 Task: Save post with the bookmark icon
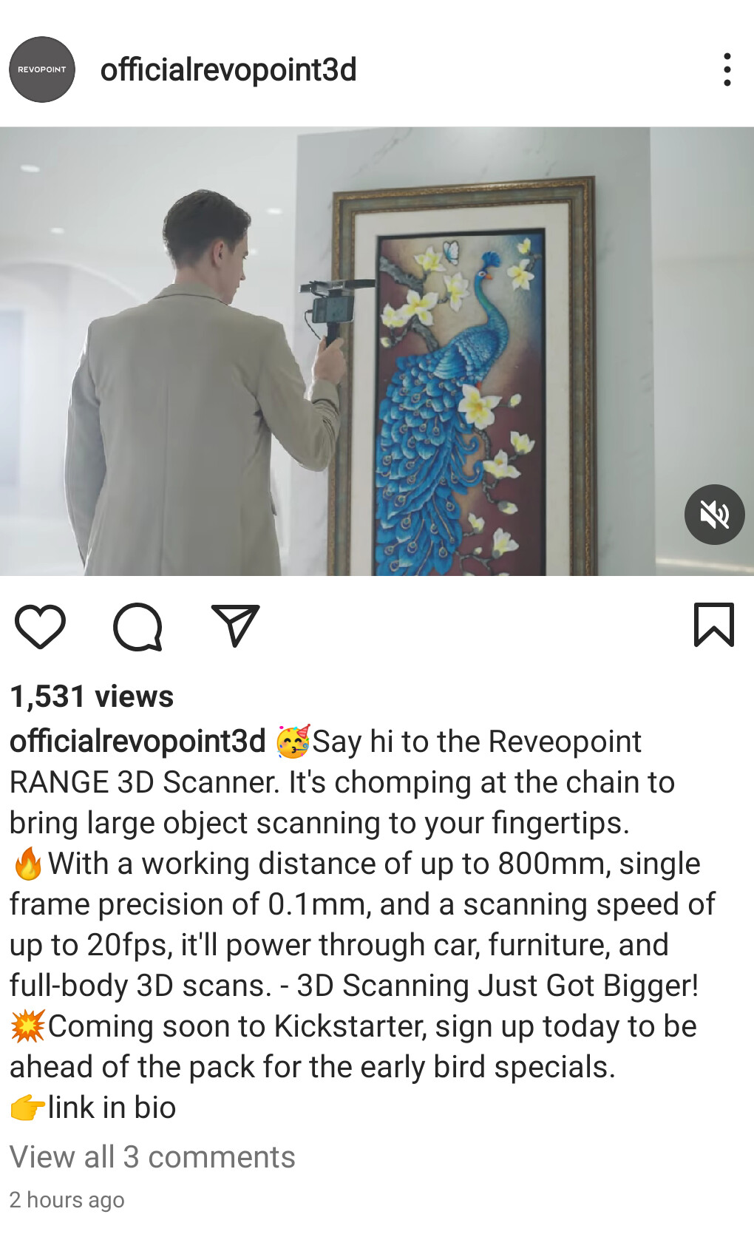713,625
